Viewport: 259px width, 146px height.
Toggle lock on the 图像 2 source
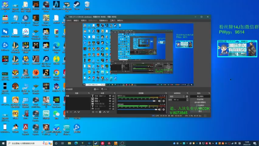(113, 101)
